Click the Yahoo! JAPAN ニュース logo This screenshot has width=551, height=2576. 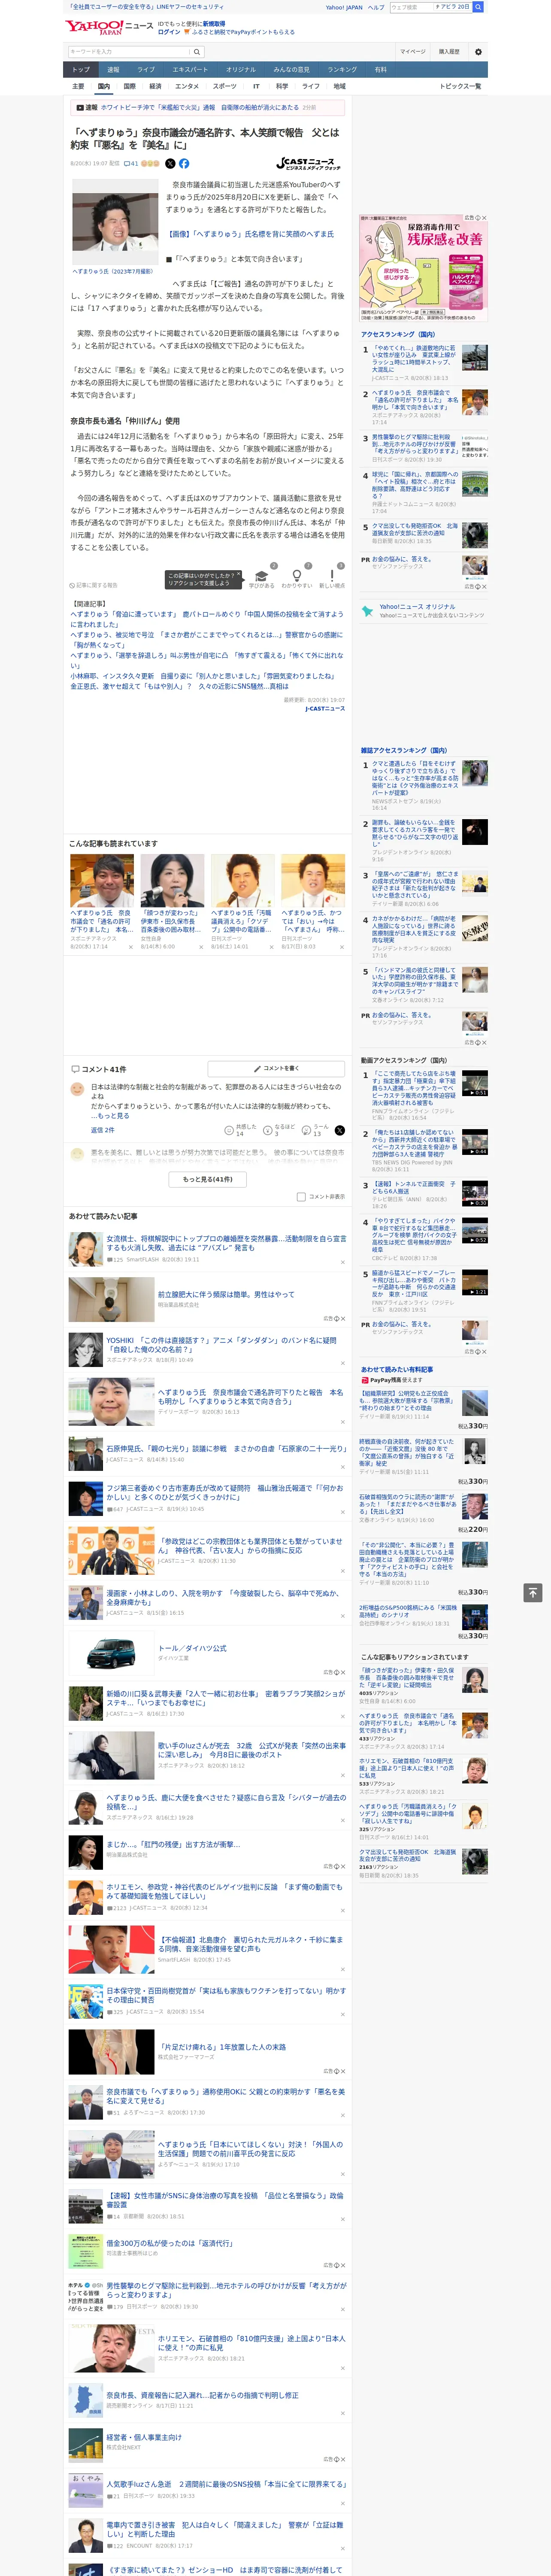pos(110,27)
